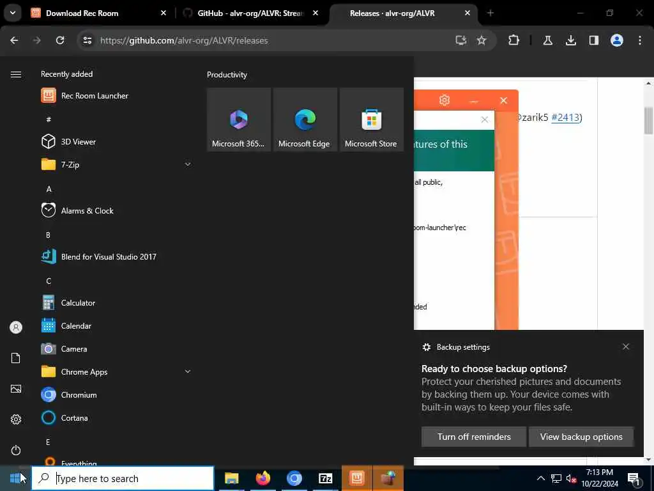654x491 pixels.
Task: Open the Extensions puzzle icon
Action: point(514,40)
